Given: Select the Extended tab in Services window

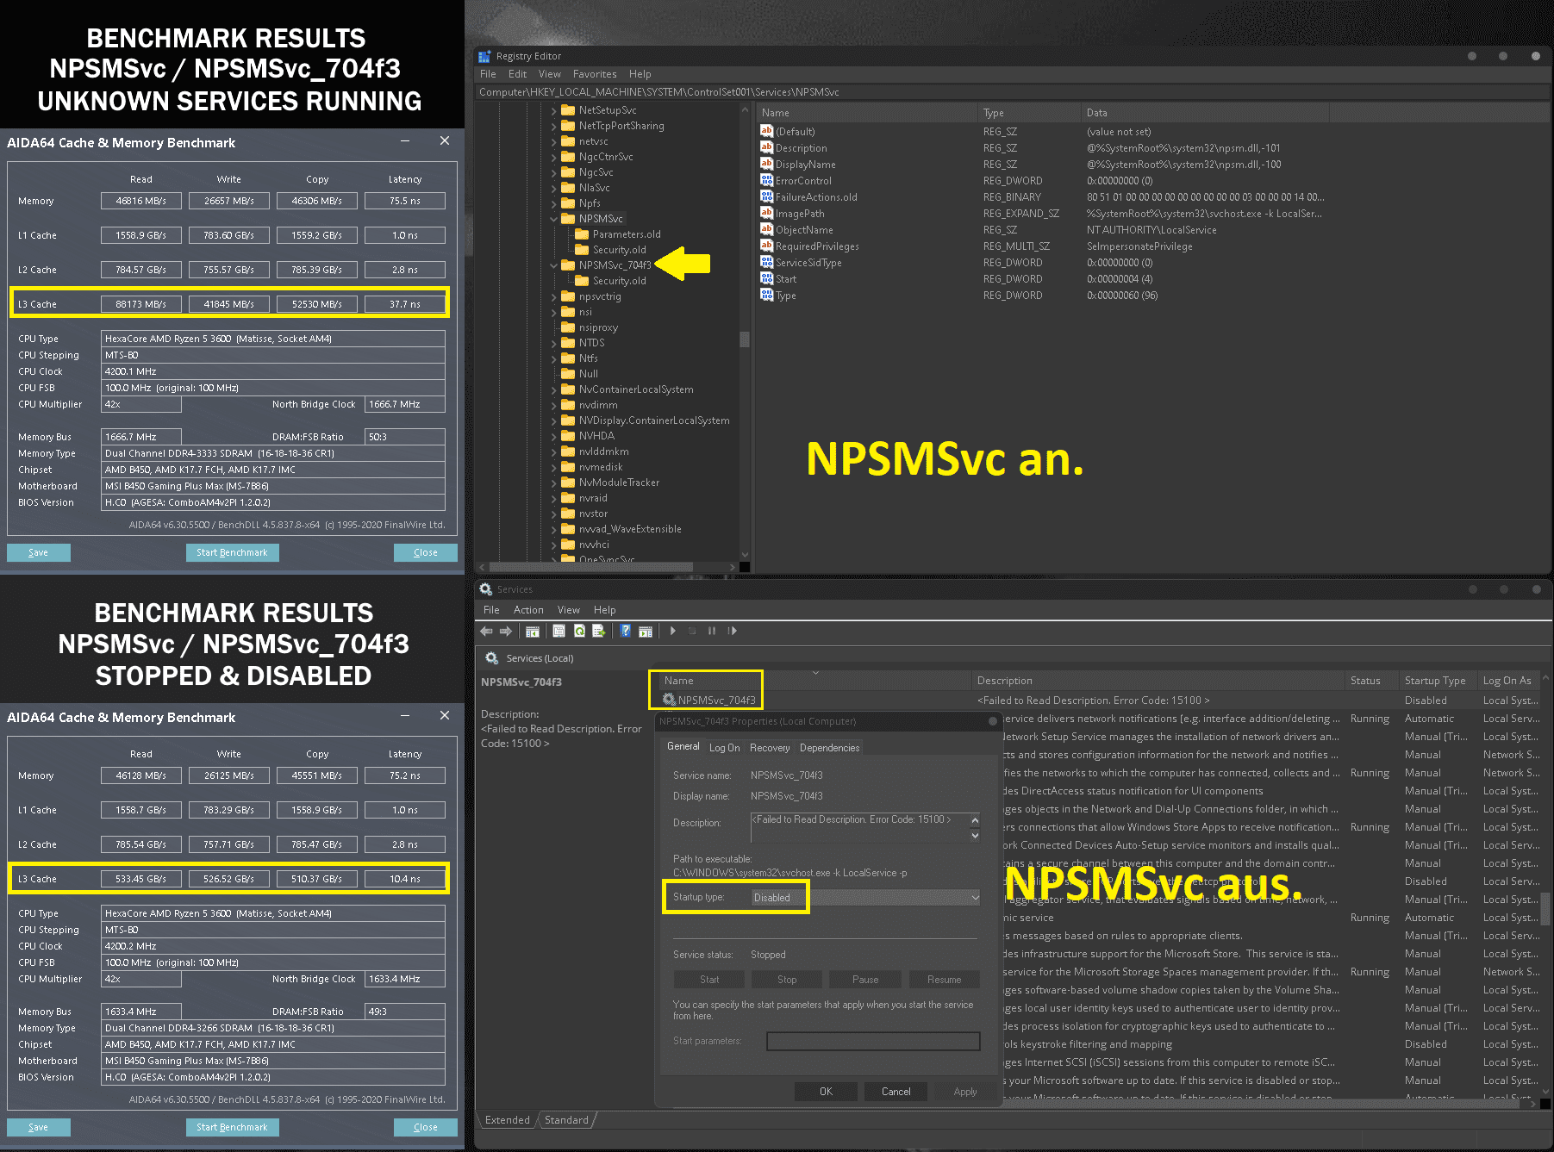Looking at the screenshot, I should pos(508,1120).
